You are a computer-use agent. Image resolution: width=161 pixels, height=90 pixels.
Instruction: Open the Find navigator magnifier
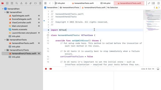point(17,3)
